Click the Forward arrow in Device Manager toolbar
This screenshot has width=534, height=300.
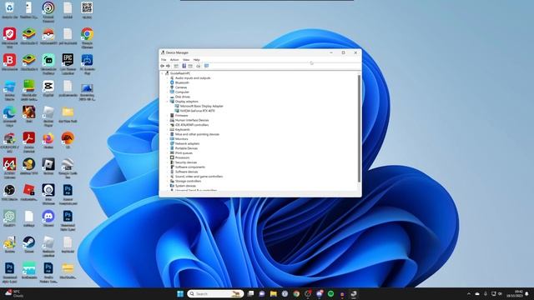pos(168,66)
